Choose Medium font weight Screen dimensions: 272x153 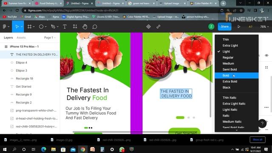(237, 63)
